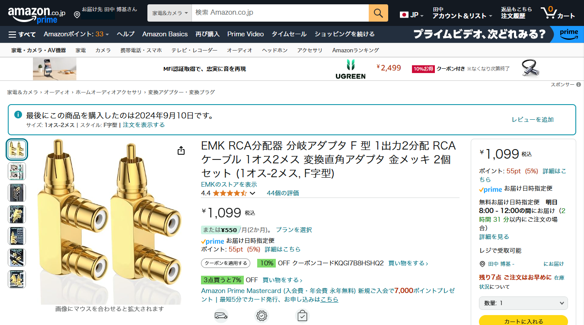584x325 pixels.
Task: Open the hamburger すべて menu
Action: (22, 34)
